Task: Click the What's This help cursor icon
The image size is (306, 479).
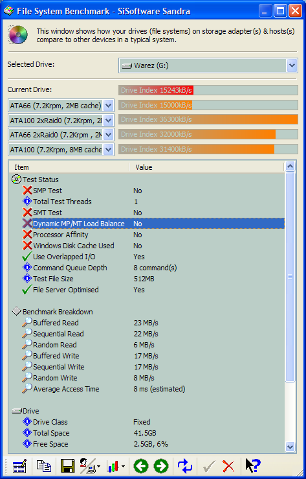Action: click(x=253, y=466)
